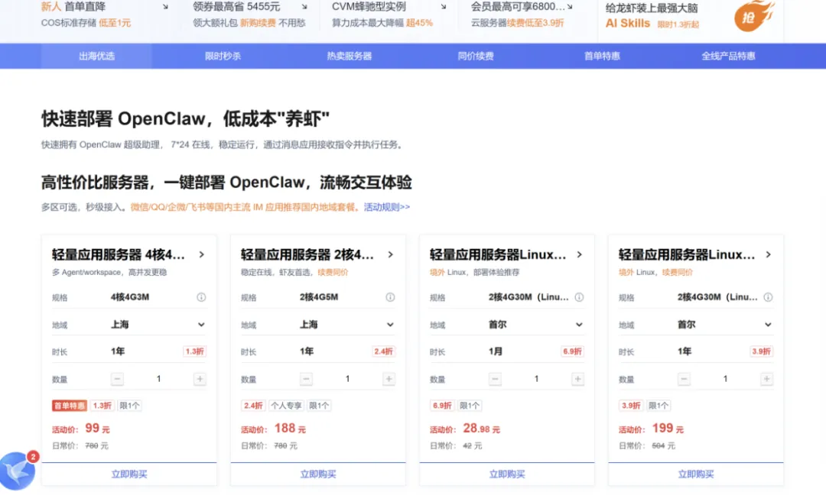Click arrow beside 领券最高省 5455元 promo

[304, 7]
